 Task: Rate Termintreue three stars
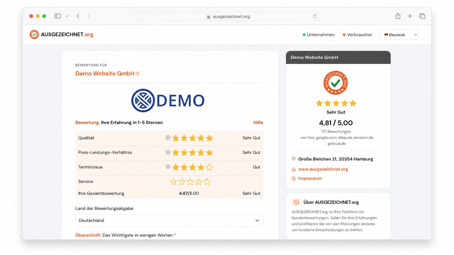pos(193,167)
